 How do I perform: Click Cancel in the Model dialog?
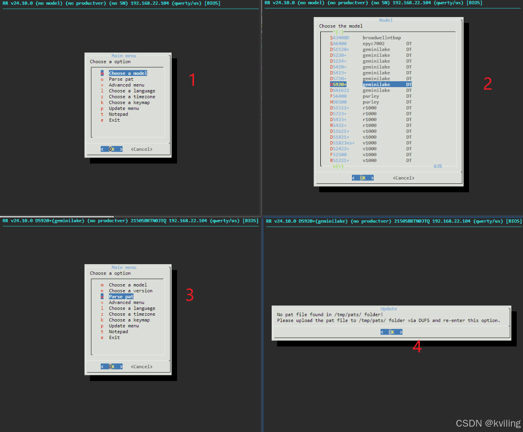coord(403,178)
